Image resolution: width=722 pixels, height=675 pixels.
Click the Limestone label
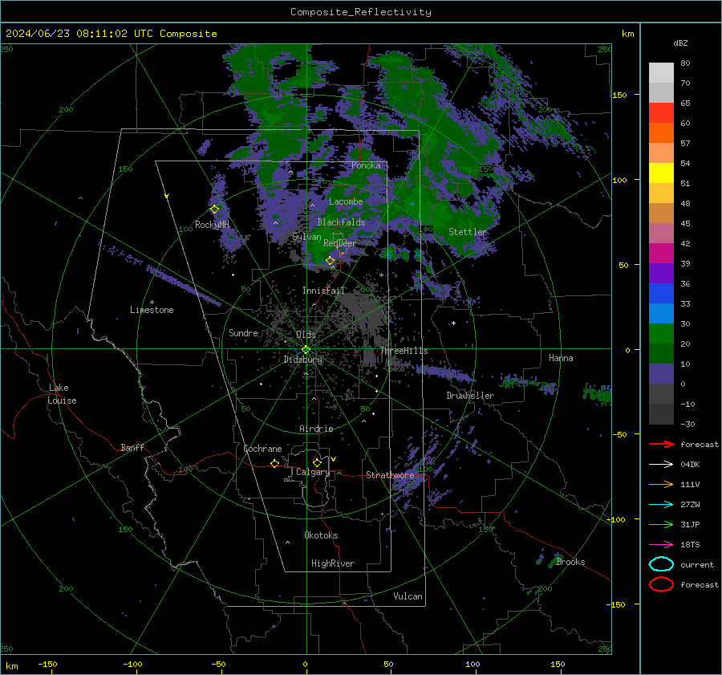point(152,310)
